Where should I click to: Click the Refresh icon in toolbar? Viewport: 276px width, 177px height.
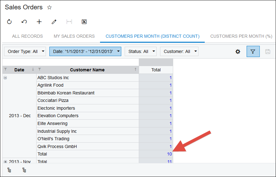9,22
